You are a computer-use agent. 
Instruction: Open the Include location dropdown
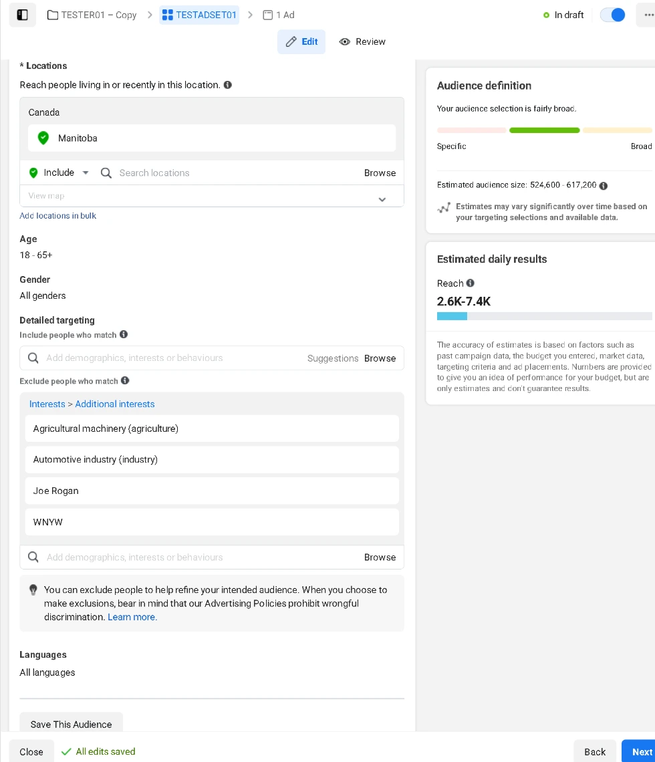tap(59, 172)
